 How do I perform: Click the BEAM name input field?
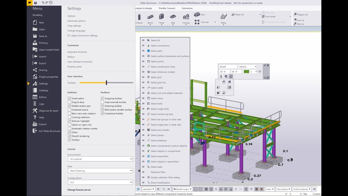tap(228, 67)
